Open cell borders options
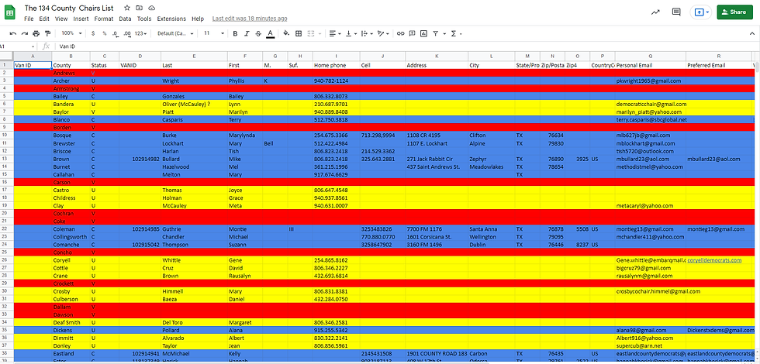Screen dimensions: 760x364 point(299,33)
